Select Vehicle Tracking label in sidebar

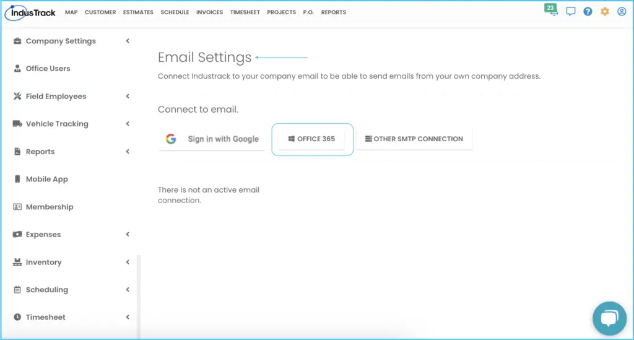point(57,124)
